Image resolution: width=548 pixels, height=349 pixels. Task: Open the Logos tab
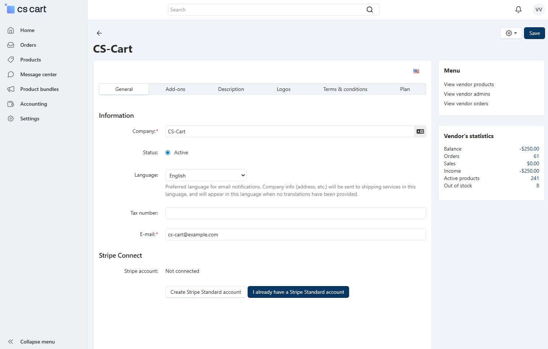pos(284,89)
